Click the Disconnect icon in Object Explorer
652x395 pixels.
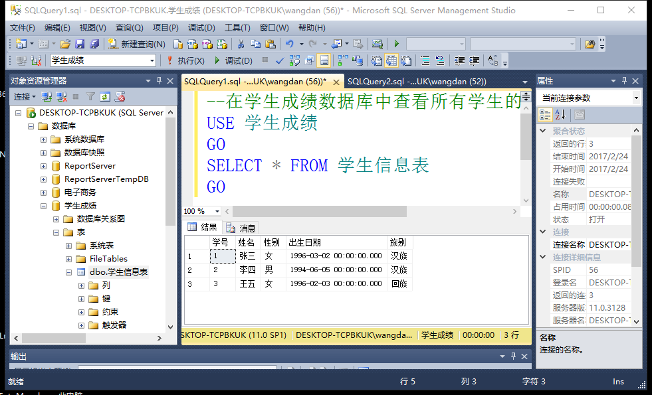click(x=62, y=97)
